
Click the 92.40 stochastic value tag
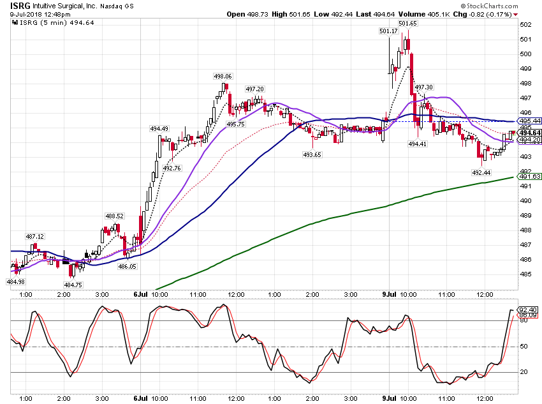528,310
